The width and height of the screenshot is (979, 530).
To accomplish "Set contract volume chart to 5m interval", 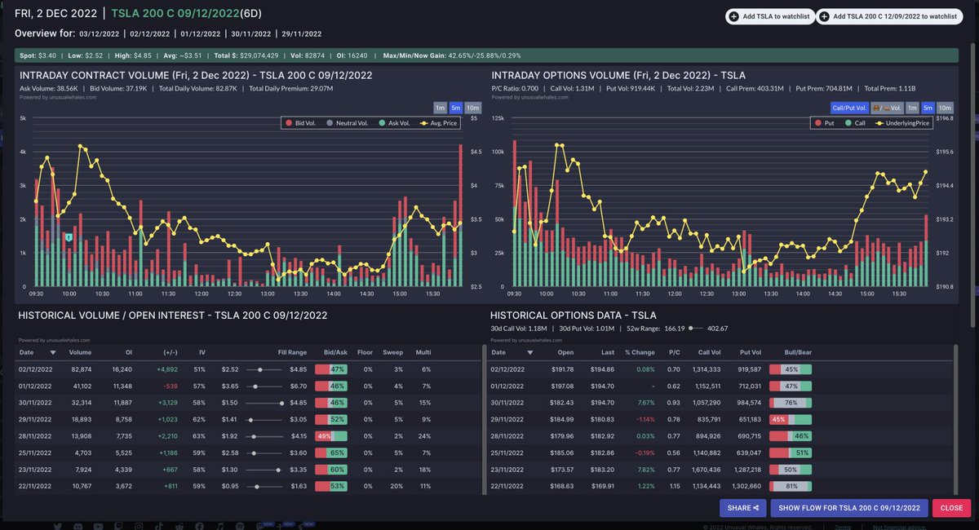I will 456,108.
